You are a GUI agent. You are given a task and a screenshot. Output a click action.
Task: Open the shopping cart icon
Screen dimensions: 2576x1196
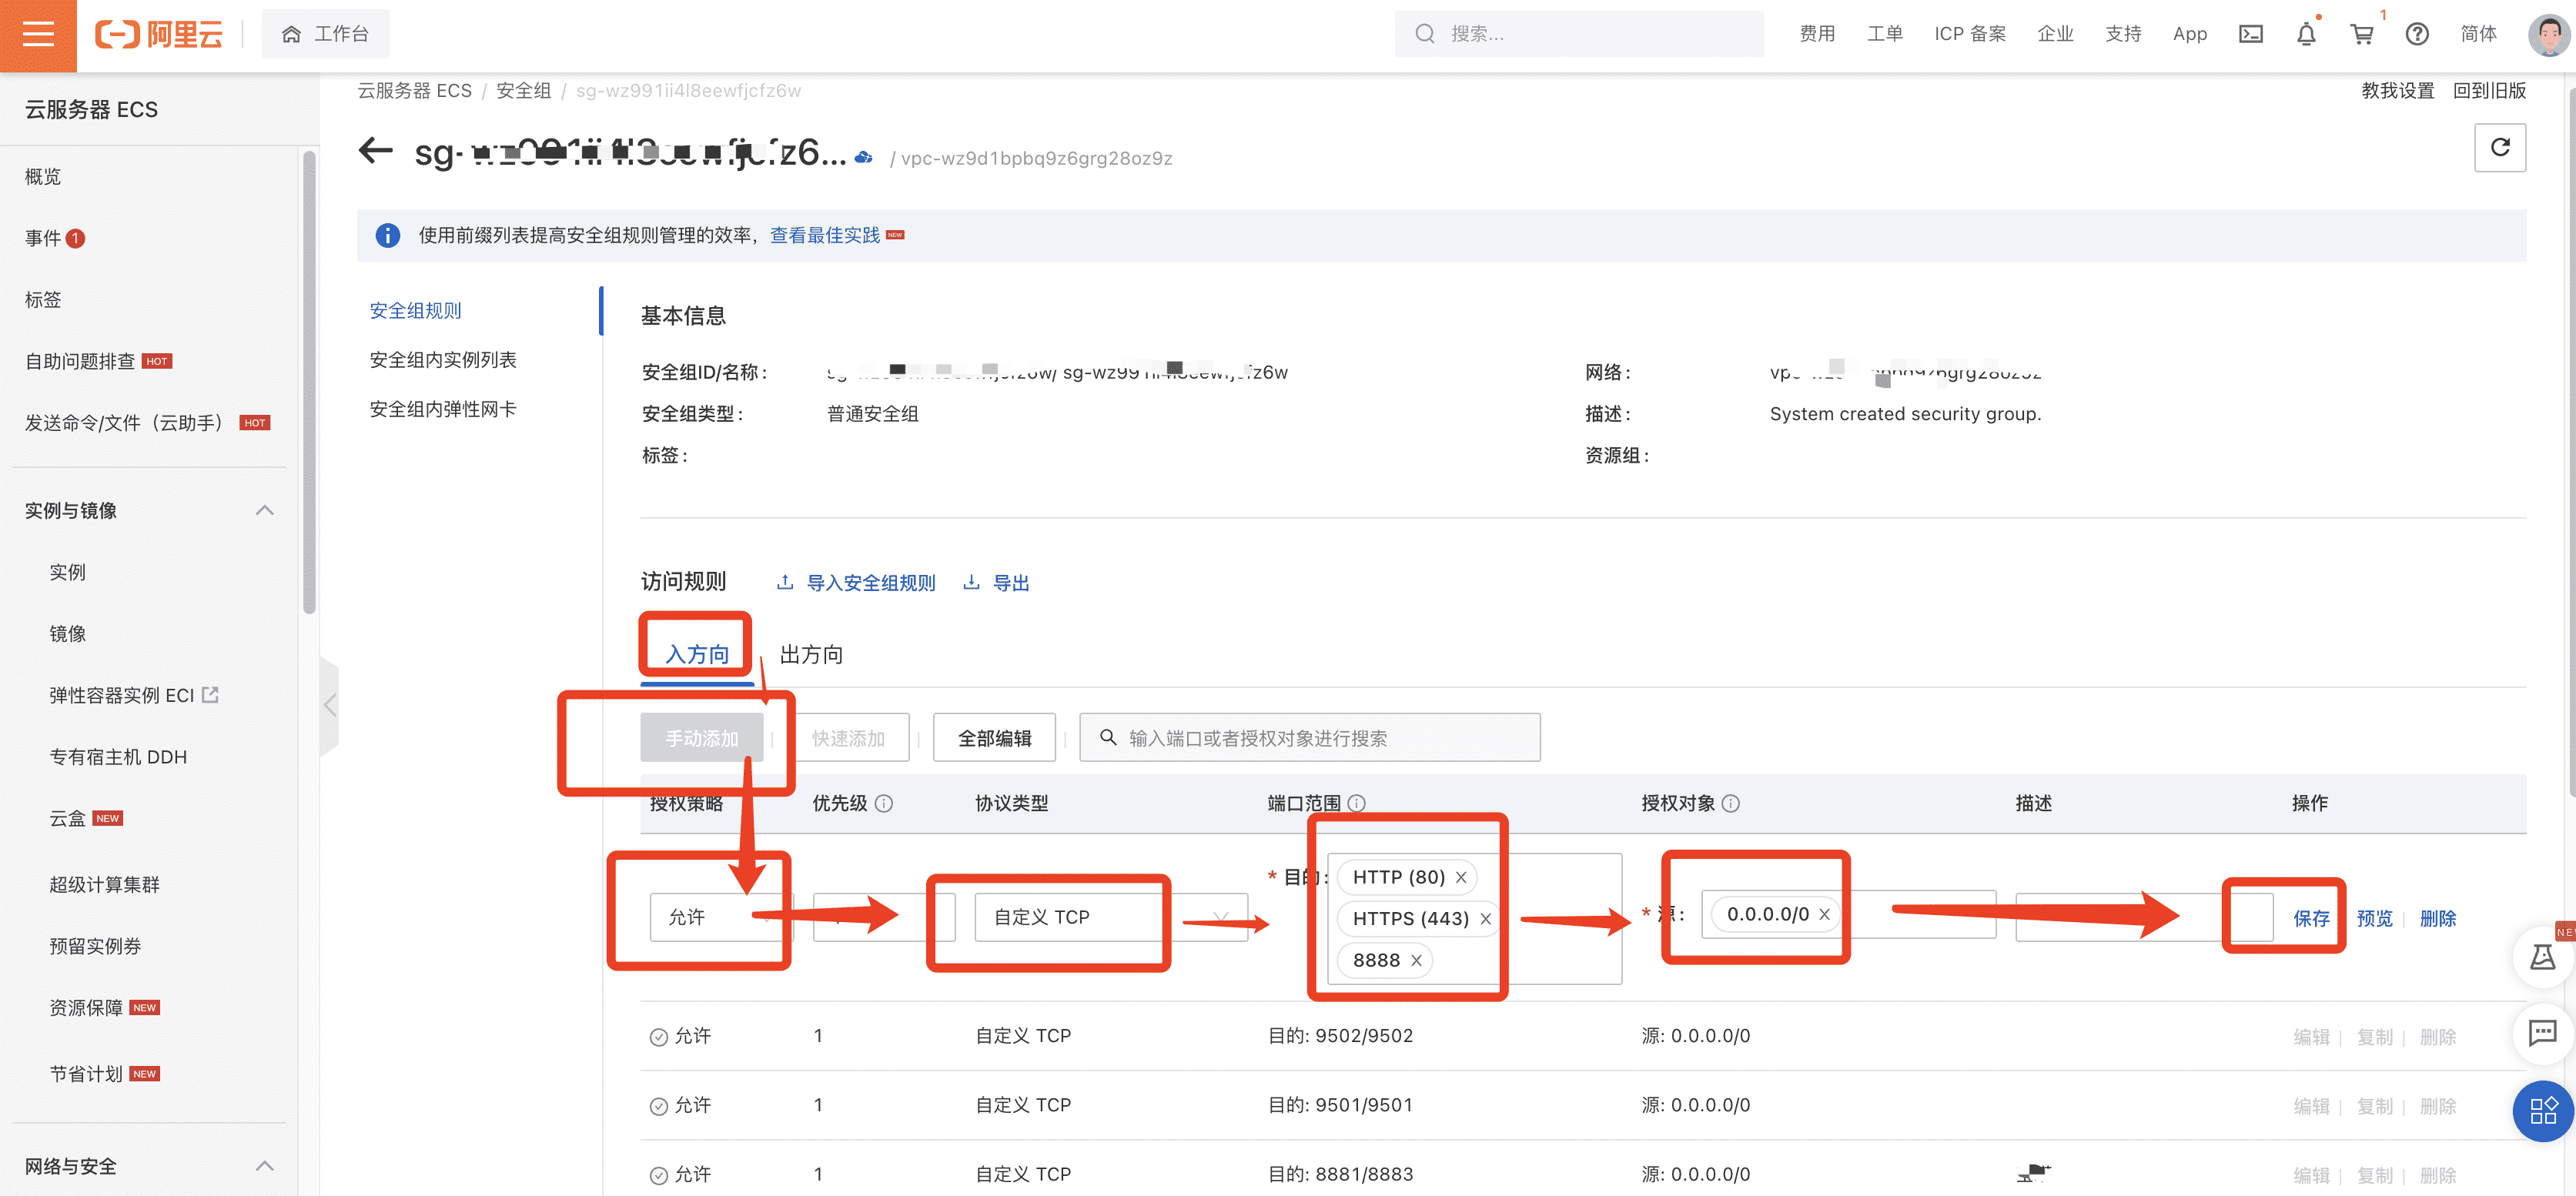click(2362, 34)
